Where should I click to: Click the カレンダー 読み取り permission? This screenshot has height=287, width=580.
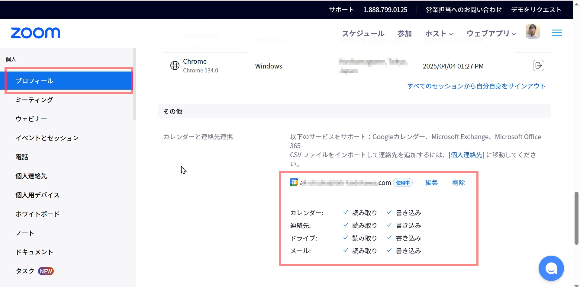pos(360,213)
